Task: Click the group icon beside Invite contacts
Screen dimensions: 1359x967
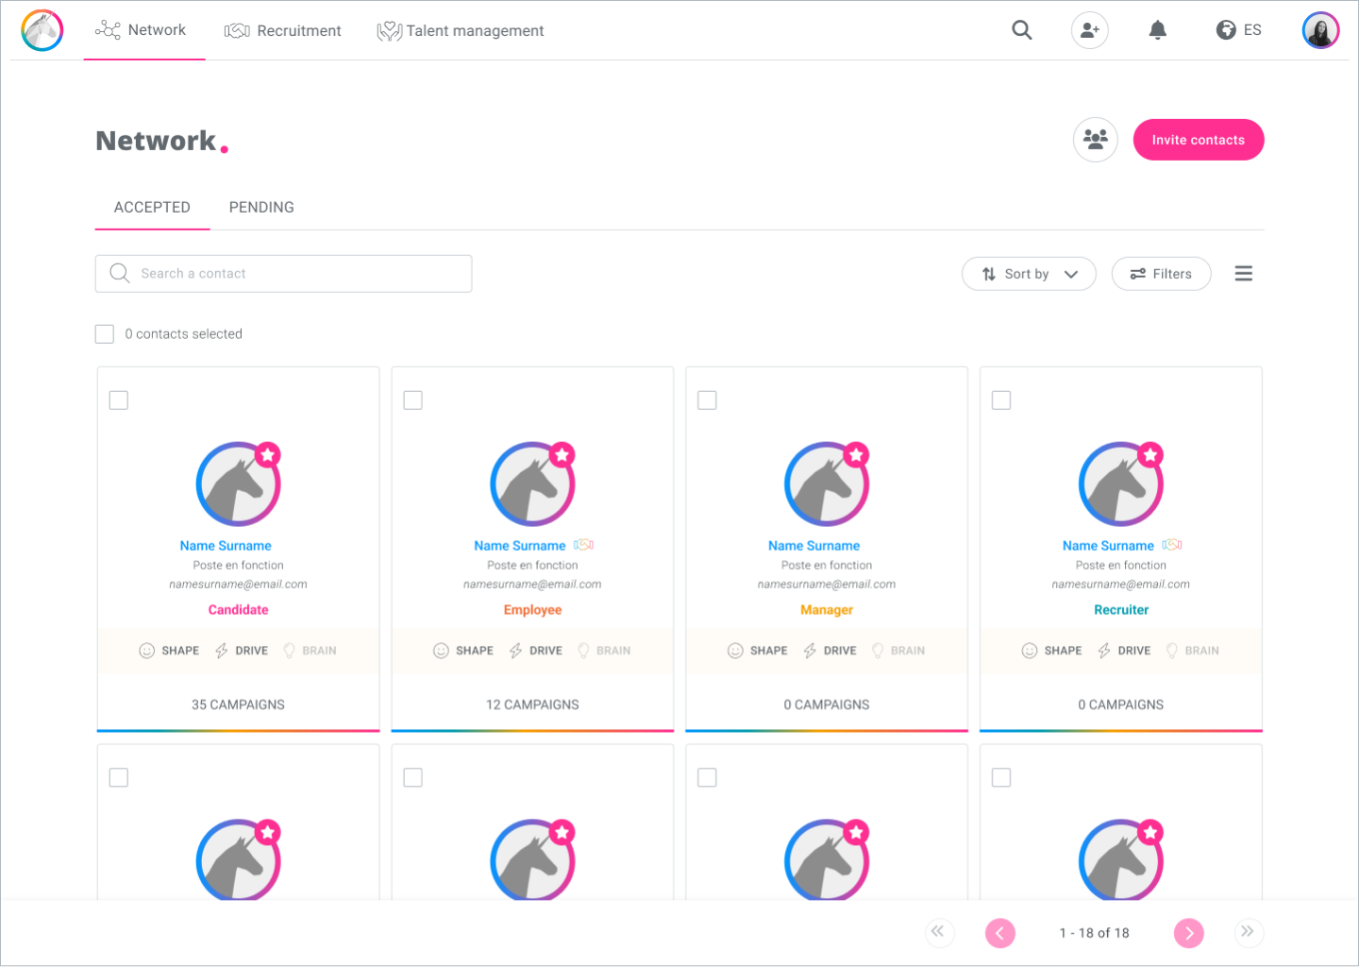Action: (1096, 140)
